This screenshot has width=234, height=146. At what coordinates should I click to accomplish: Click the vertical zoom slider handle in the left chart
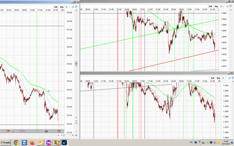(x=76, y=123)
